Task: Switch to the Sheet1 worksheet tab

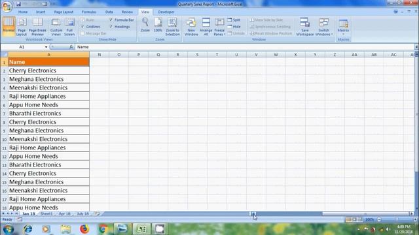Action: (x=46, y=213)
